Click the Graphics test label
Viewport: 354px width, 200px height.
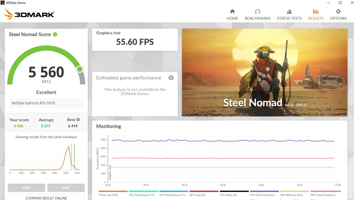pos(108,33)
